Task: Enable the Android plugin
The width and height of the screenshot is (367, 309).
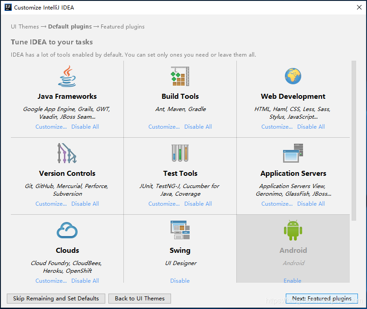Action: 292,281
